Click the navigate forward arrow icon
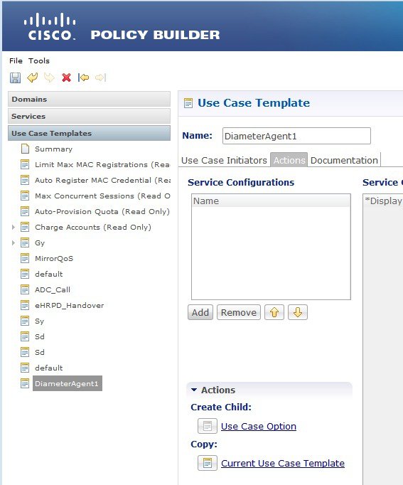 tap(101, 78)
